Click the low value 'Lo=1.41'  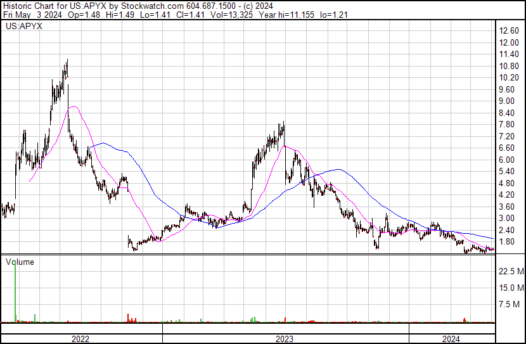pyautogui.click(x=155, y=15)
